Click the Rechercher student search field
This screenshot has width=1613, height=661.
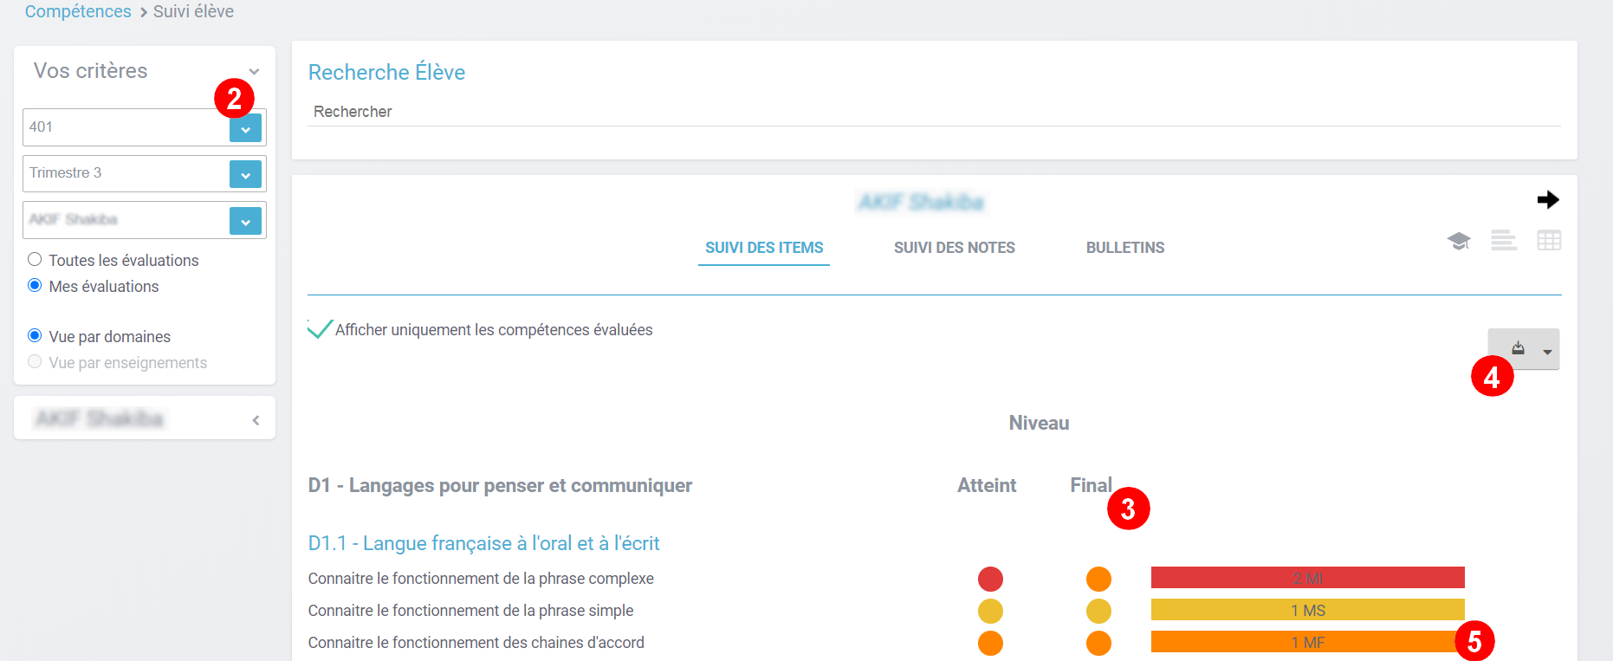933,112
